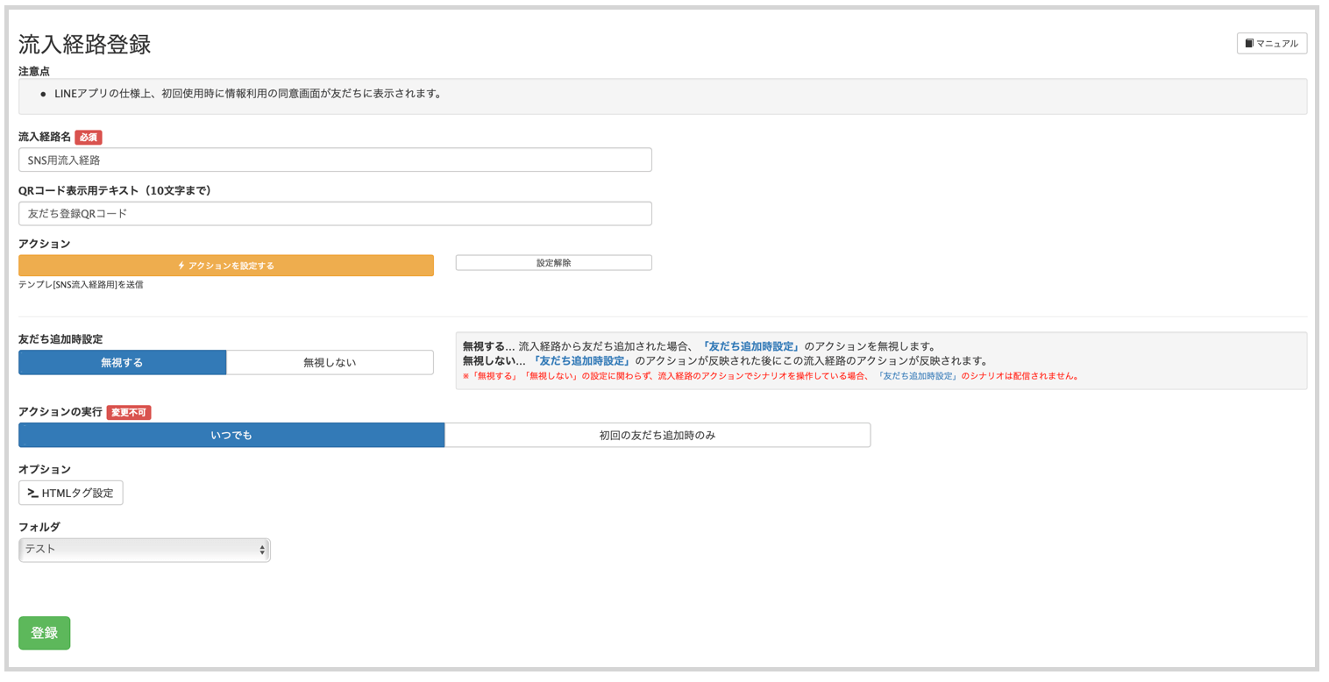Open 友だち追加時設定 link in the 無視する explanation

[x=750, y=346]
